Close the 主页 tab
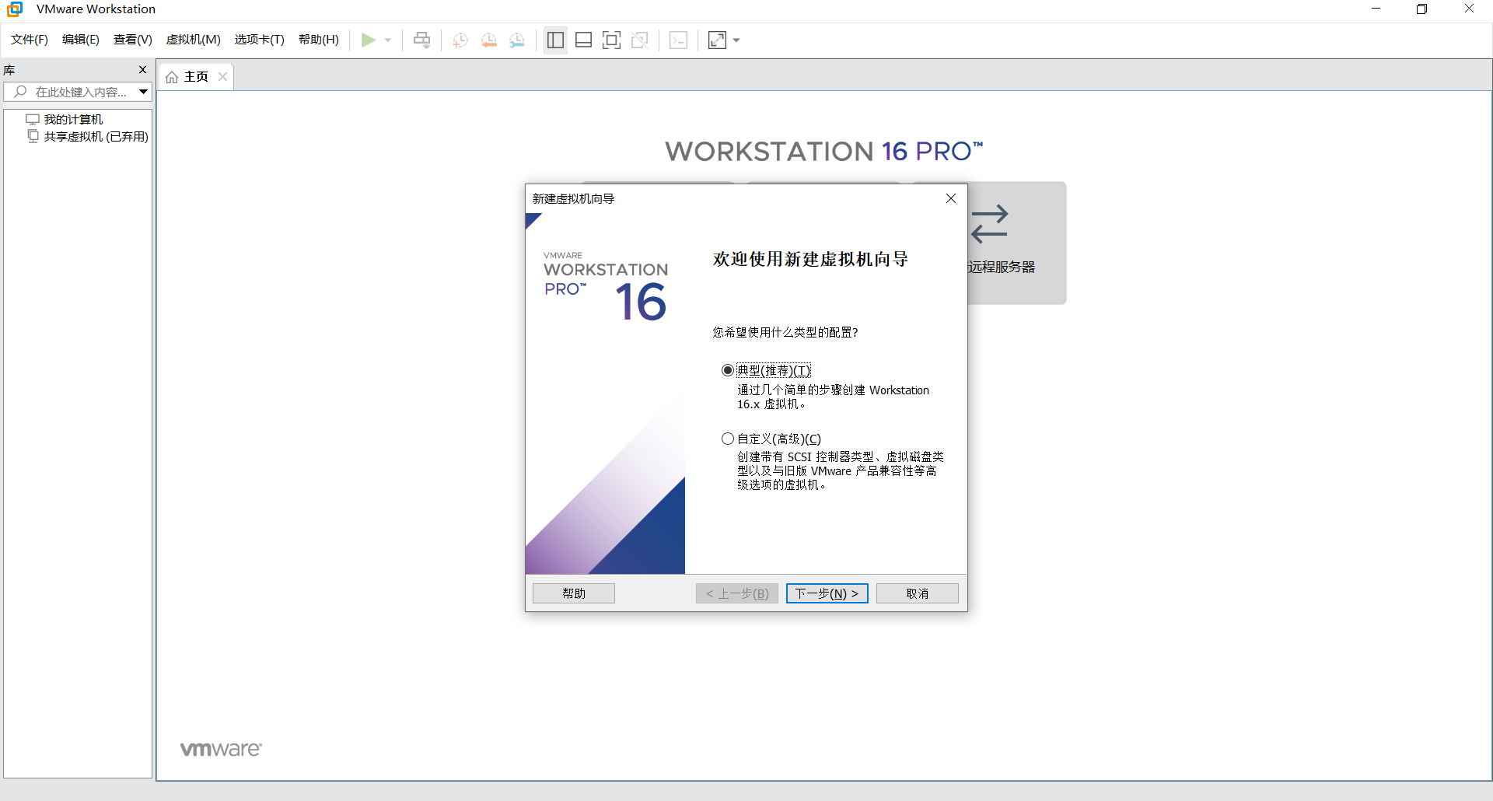 223,76
